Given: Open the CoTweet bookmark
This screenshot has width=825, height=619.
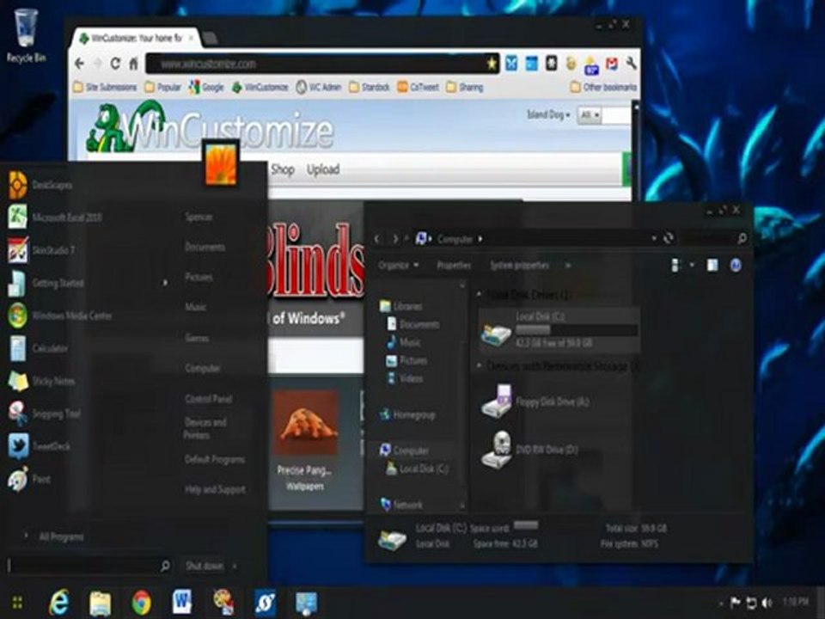Looking at the screenshot, I should [419, 87].
